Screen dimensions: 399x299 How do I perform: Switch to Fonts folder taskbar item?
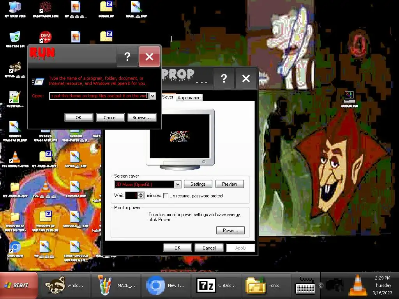267,285
